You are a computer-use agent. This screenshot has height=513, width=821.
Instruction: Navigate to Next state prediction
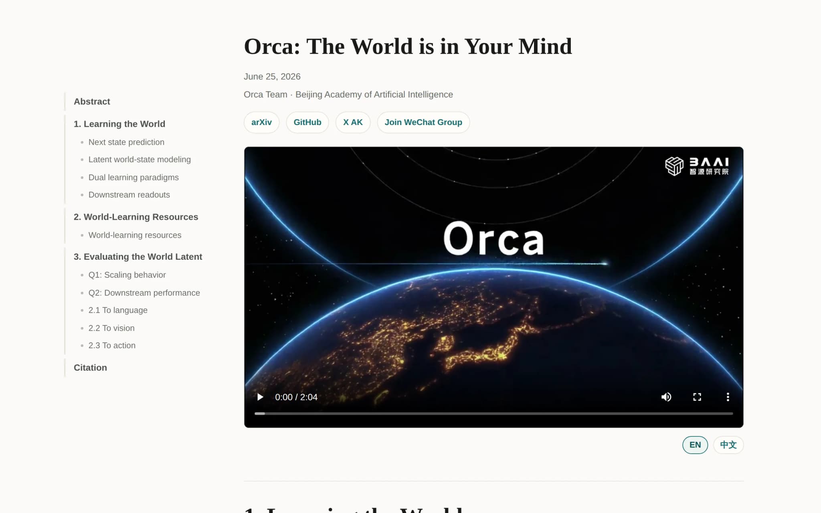pyautogui.click(x=126, y=142)
